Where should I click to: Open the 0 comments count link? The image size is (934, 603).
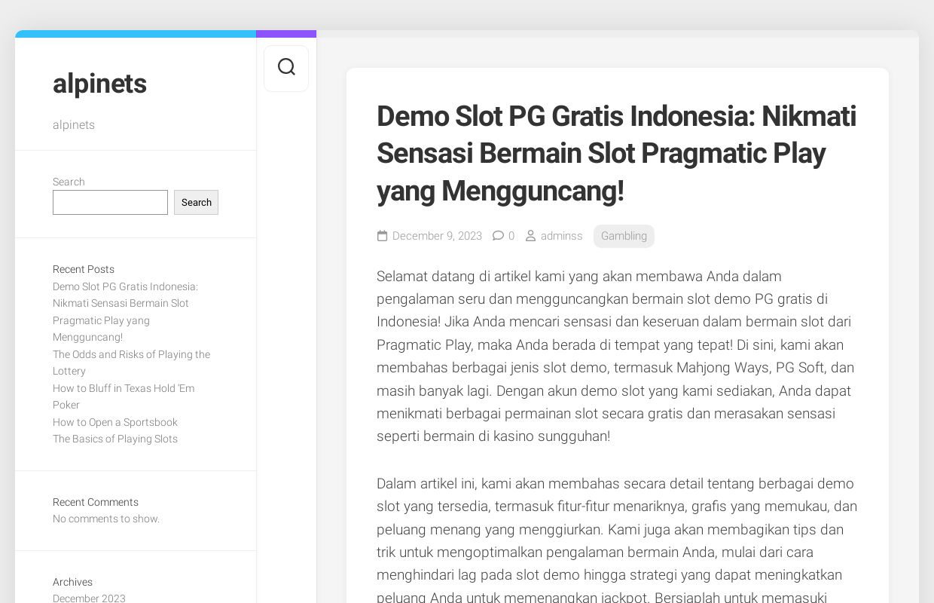[x=511, y=236]
